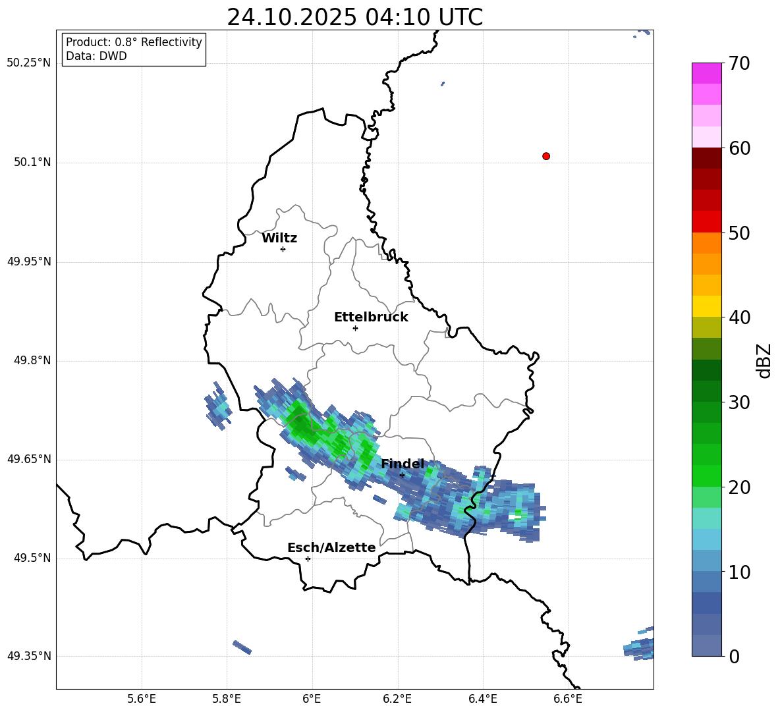Click the 50.25°N latitude label
780x712 pixels.
(x=29, y=63)
